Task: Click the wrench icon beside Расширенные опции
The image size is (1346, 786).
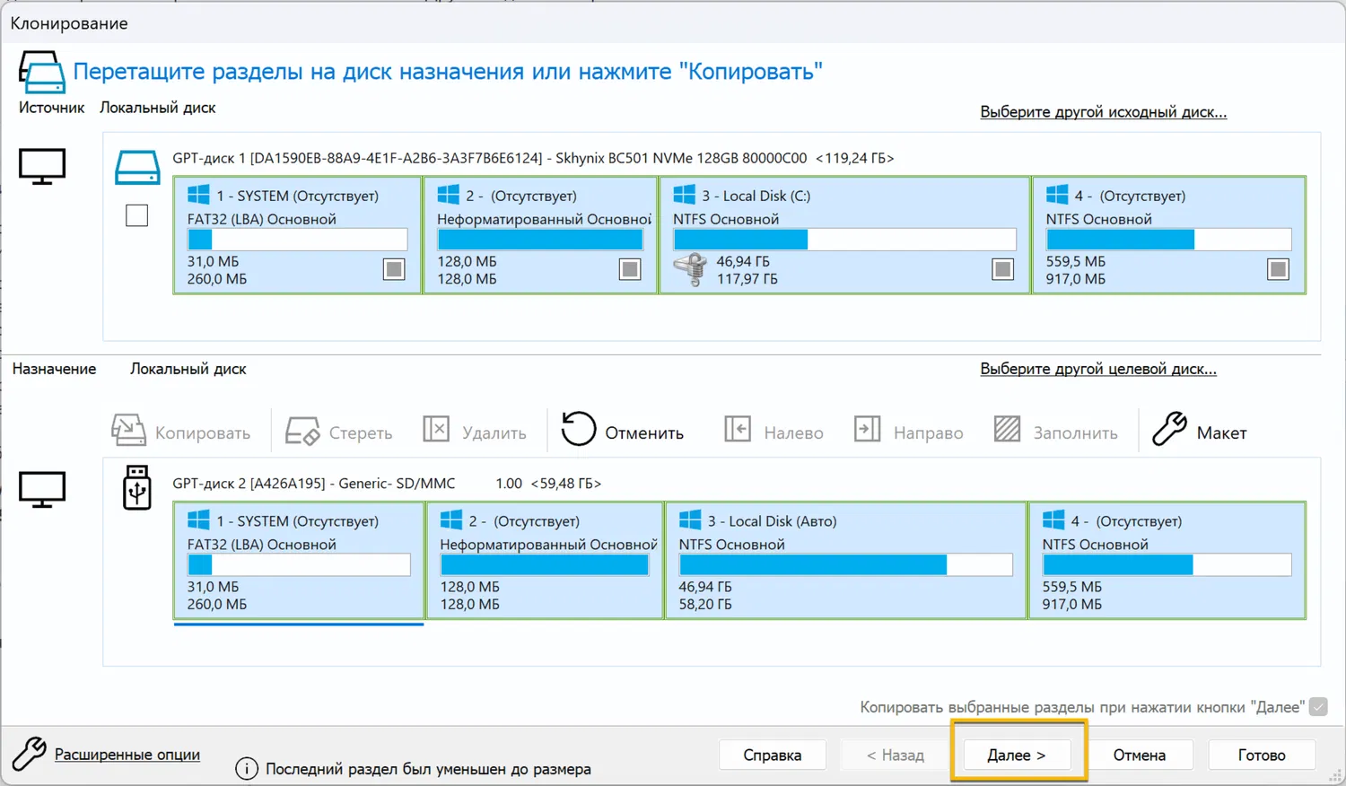Action: [29, 754]
